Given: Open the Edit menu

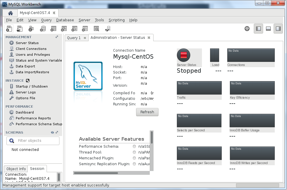Looking at the screenshot, I should (20, 20).
